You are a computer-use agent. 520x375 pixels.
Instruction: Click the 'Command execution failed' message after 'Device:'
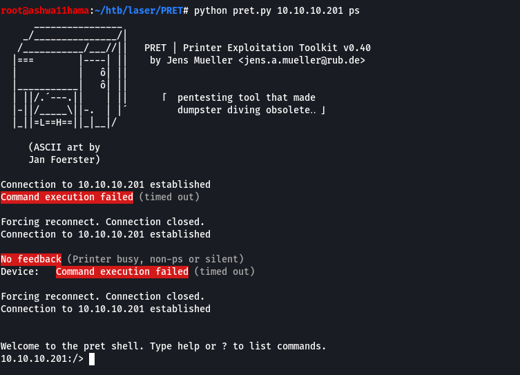[x=122, y=271]
